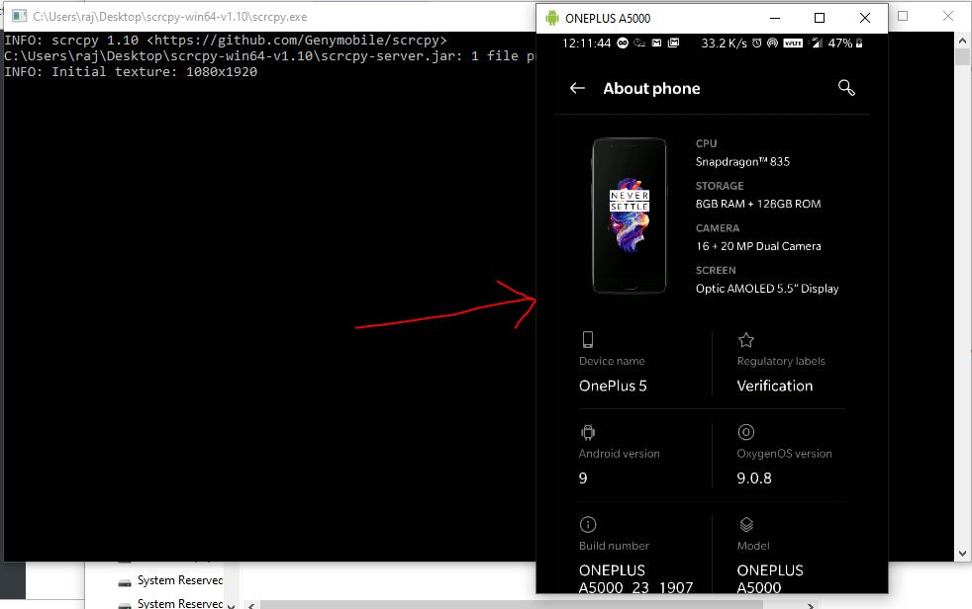Click Optic AMOLED 5.5" Display text
The width and height of the screenshot is (972, 609).
(767, 289)
